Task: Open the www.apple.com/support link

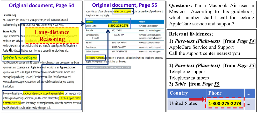Action: click(x=148, y=26)
